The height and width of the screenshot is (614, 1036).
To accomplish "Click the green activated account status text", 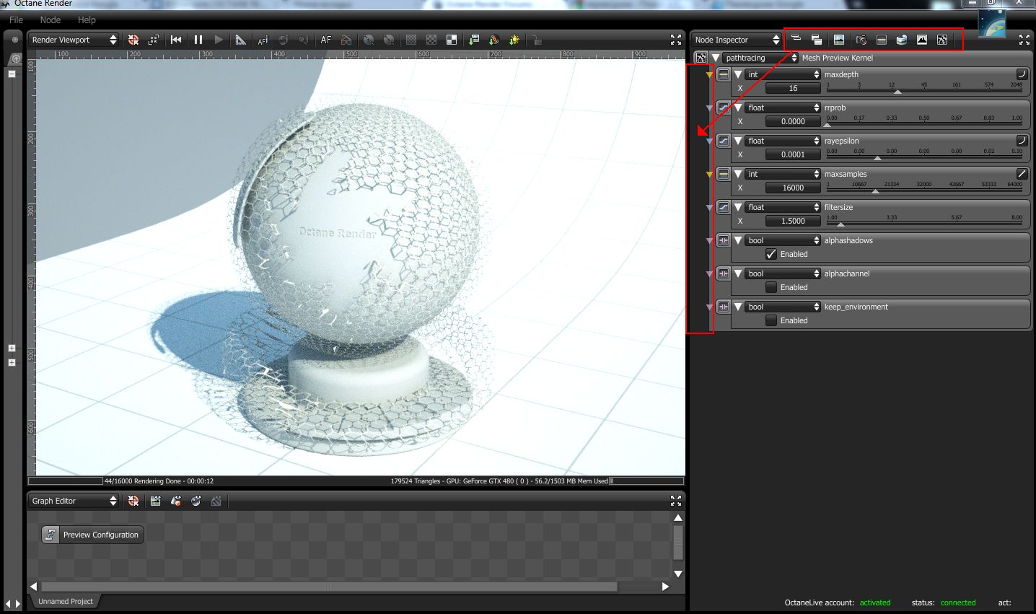I will pyautogui.click(x=875, y=602).
